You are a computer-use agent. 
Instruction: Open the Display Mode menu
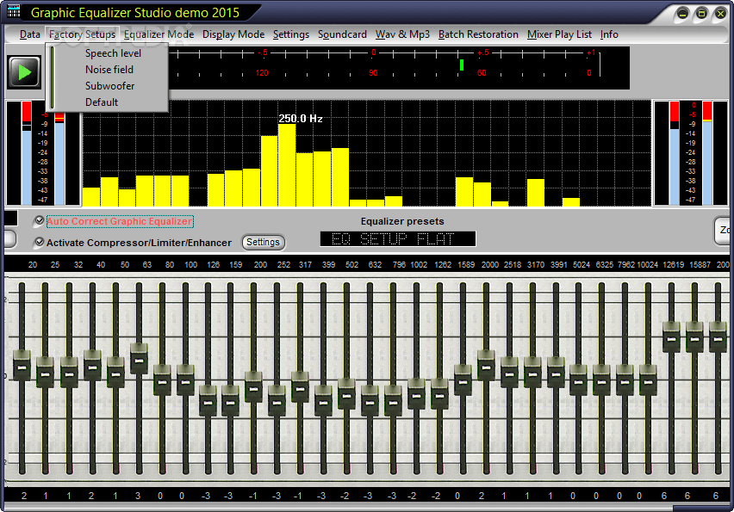click(x=233, y=34)
